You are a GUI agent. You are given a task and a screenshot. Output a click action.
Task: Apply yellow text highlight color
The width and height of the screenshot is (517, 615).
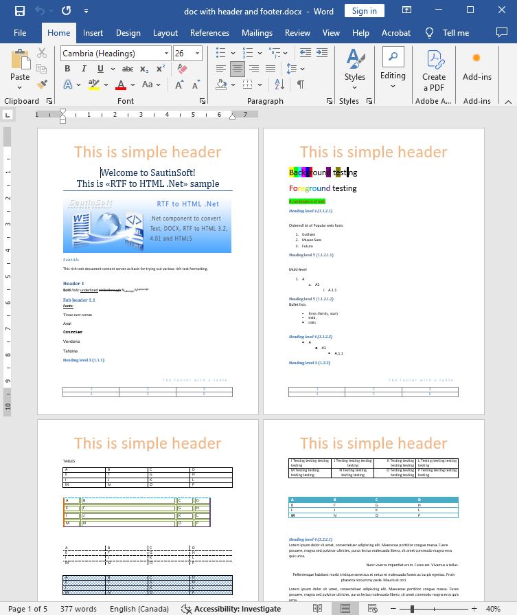pyautogui.click(x=93, y=85)
